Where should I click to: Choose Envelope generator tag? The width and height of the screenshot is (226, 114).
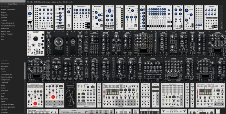pos(8,107)
